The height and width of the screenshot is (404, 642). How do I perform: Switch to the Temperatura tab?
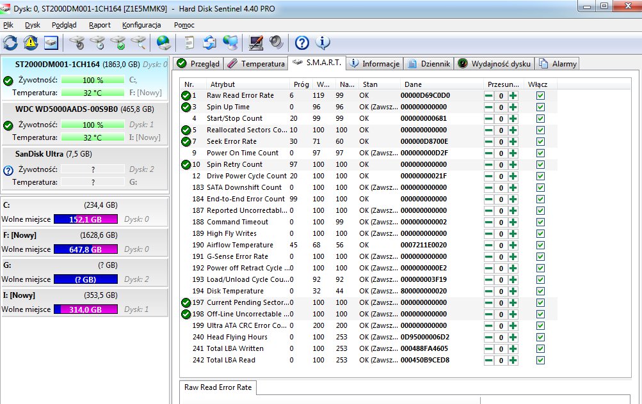pyautogui.click(x=255, y=64)
